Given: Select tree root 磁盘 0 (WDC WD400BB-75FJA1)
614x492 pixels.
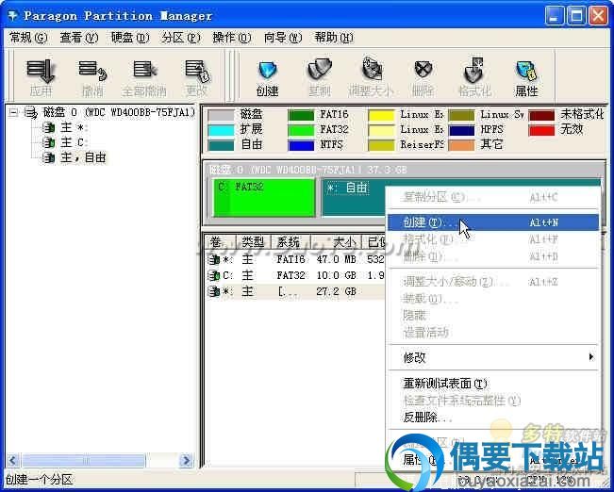Looking at the screenshot, I should (x=119, y=113).
